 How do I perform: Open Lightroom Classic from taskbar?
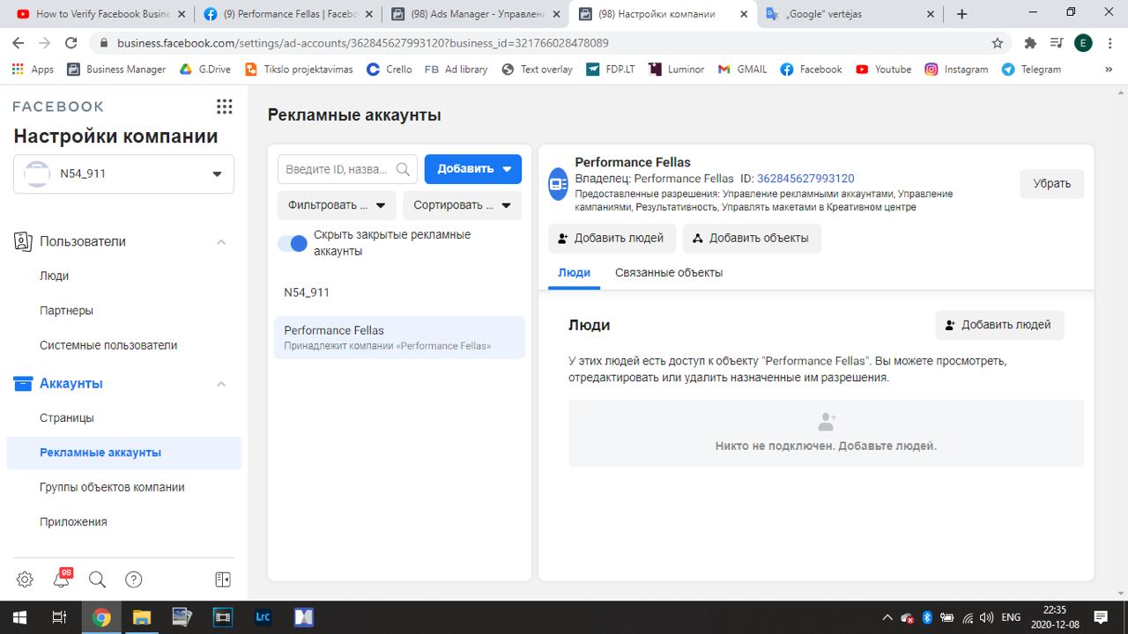263,617
